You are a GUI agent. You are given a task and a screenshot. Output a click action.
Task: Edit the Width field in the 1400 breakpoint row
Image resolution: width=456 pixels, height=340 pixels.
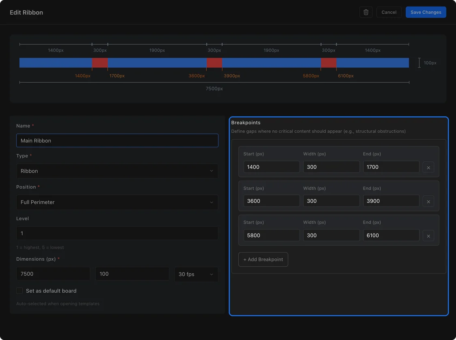click(332, 167)
